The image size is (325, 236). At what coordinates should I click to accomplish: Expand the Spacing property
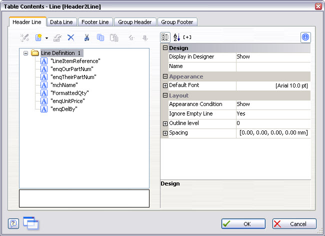165,133
